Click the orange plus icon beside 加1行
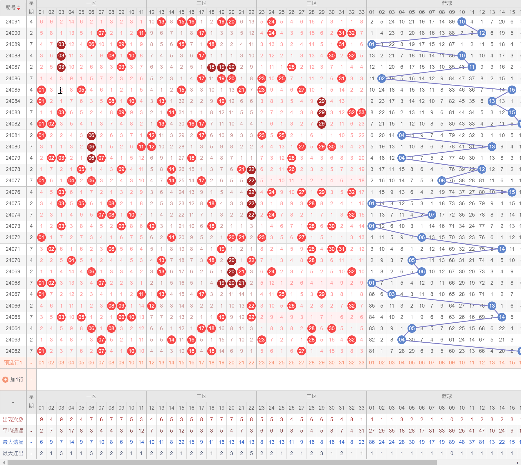 pos(5,379)
